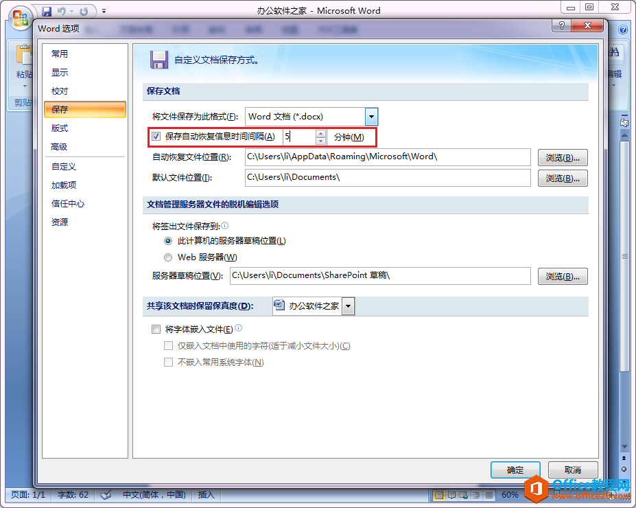Click the info icon beside 将签出文件保存到
The height and width of the screenshot is (508, 636).
pyautogui.click(x=225, y=226)
